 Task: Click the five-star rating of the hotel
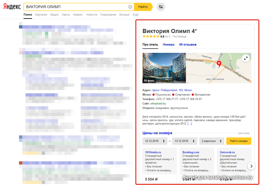[151, 37]
